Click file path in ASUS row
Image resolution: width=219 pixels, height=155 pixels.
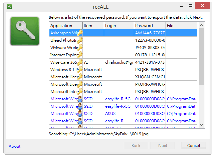point(181,114)
